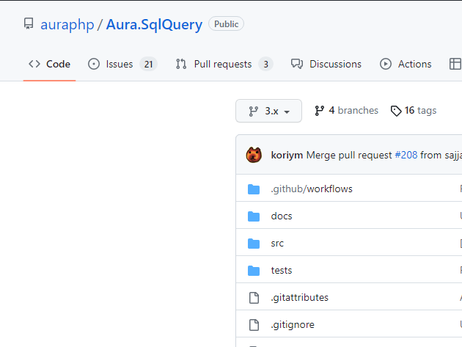The width and height of the screenshot is (462, 347).
Task: Click the Public visibility badge
Action: (x=226, y=24)
